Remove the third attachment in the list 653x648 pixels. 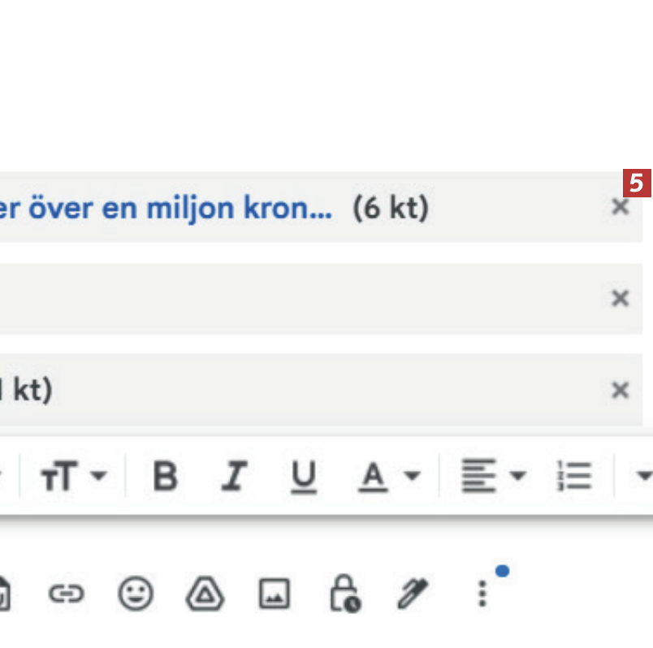pos(620,391)
